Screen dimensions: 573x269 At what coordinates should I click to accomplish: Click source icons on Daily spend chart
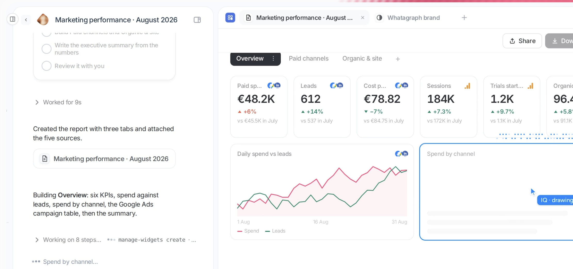(x=402, y=154)
